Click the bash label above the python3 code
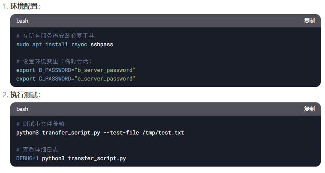This screenshot has height=173, width=325. (x=22, y=109)
